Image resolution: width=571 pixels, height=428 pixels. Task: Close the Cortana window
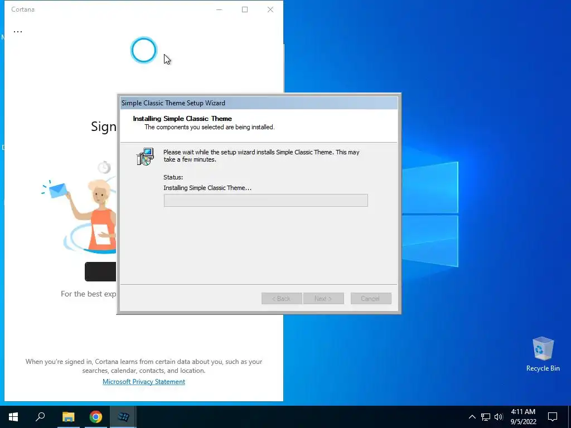pos(270,9)
